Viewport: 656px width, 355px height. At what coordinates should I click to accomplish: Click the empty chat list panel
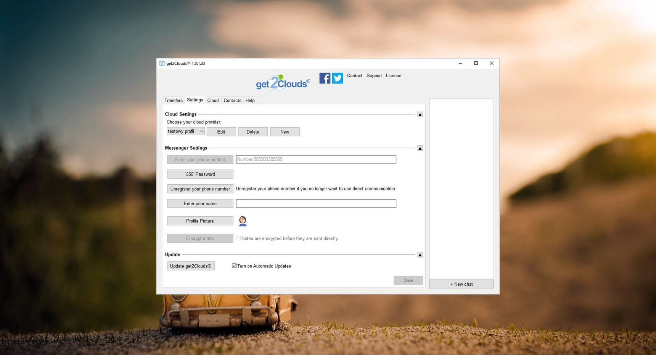[x=461, y=189]
